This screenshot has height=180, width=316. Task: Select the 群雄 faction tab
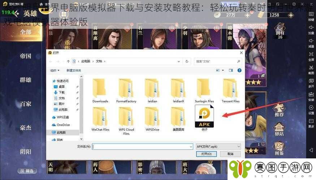pyautogui.click(x=26, y=80)
